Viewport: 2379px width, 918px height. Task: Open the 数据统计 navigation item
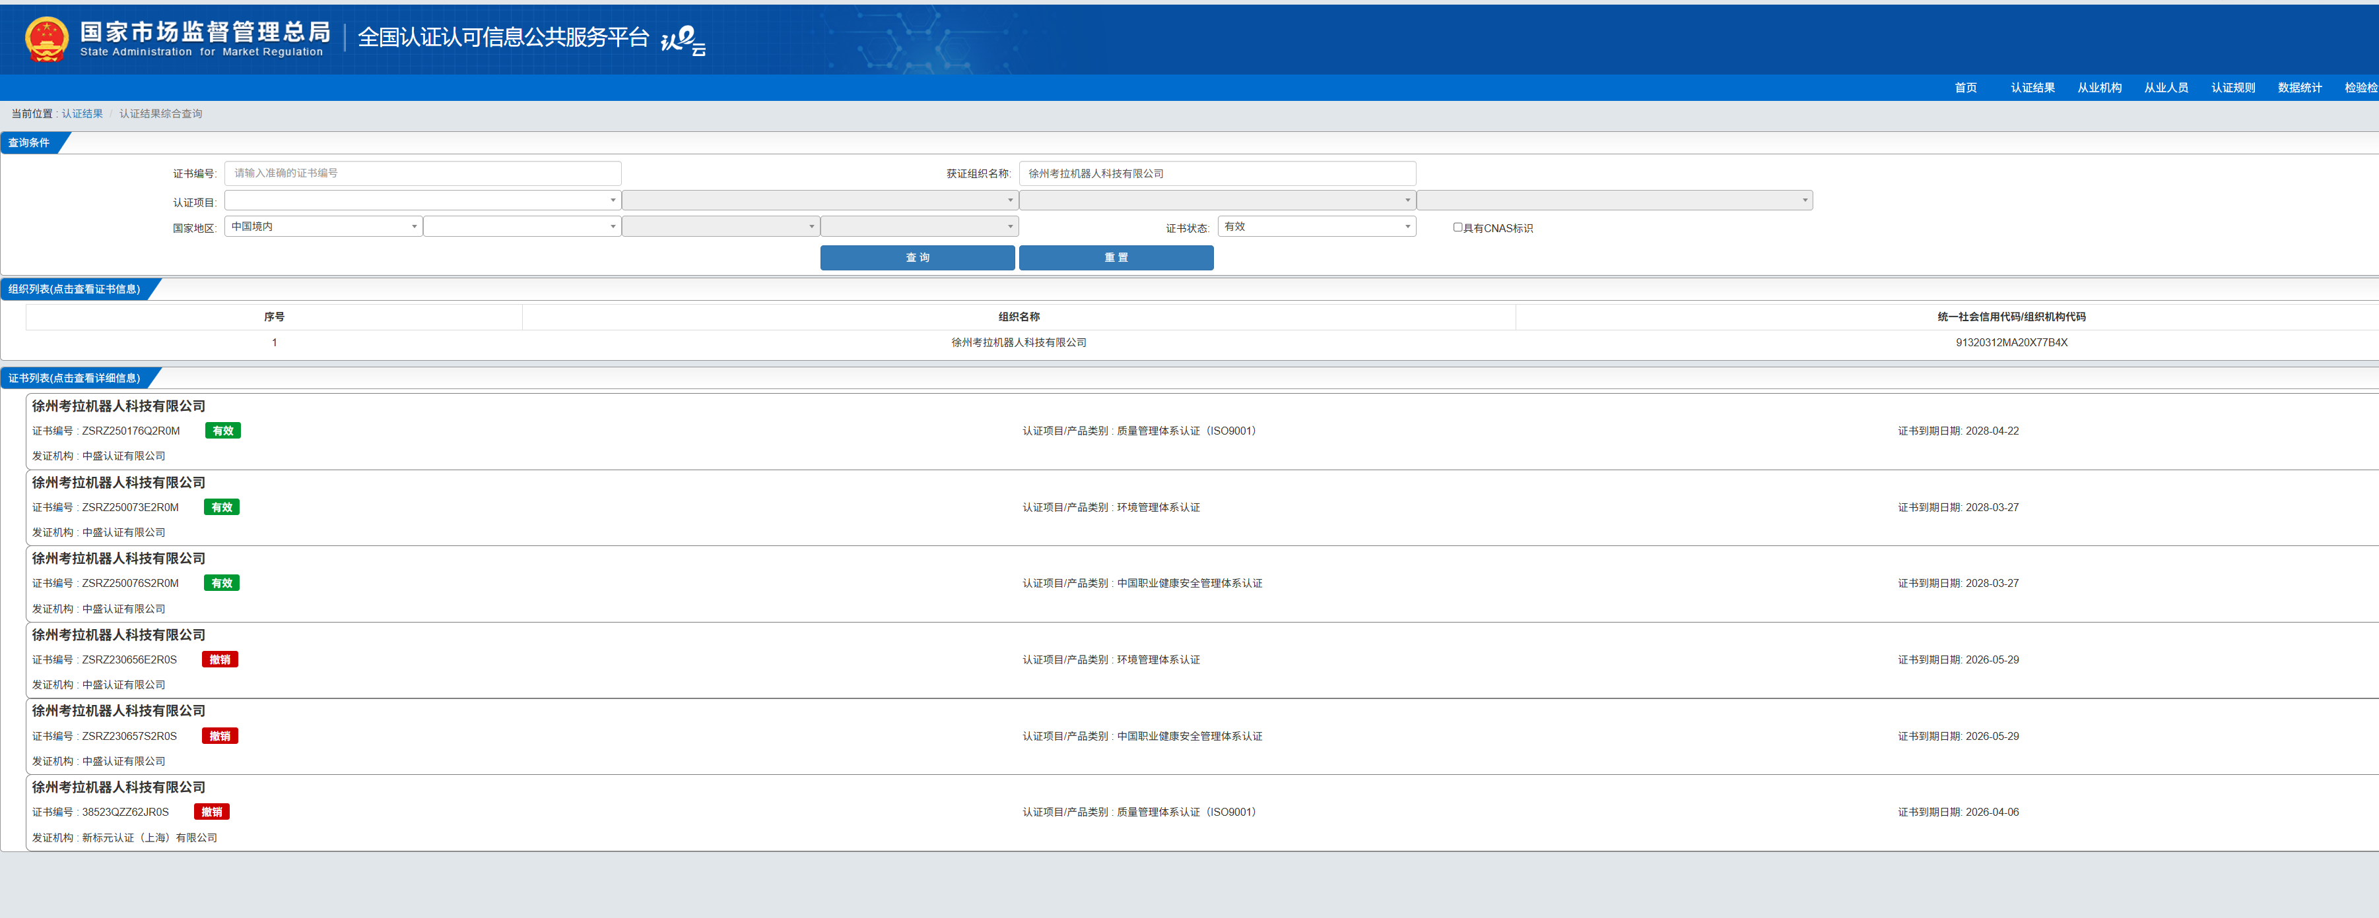tap(2298, 88)
